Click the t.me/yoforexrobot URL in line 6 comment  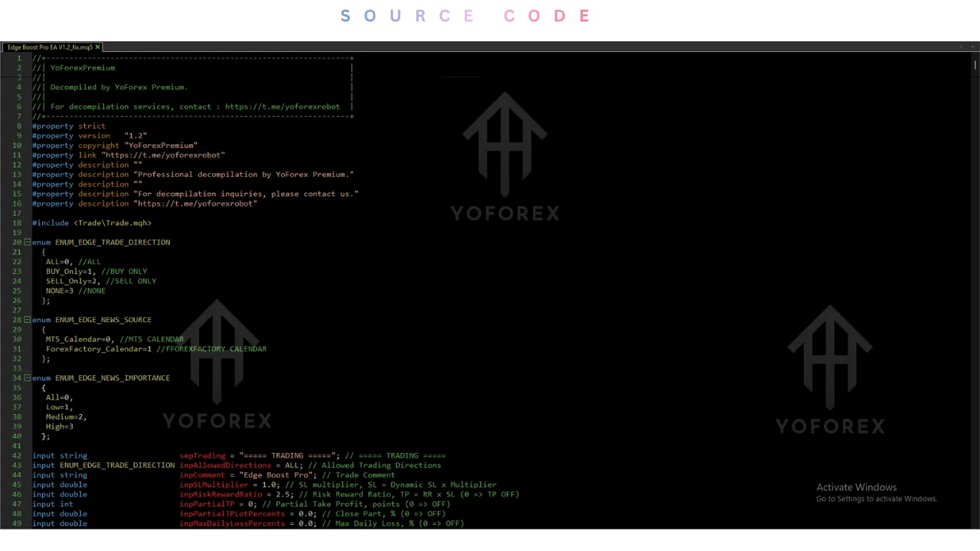point(283,106)
